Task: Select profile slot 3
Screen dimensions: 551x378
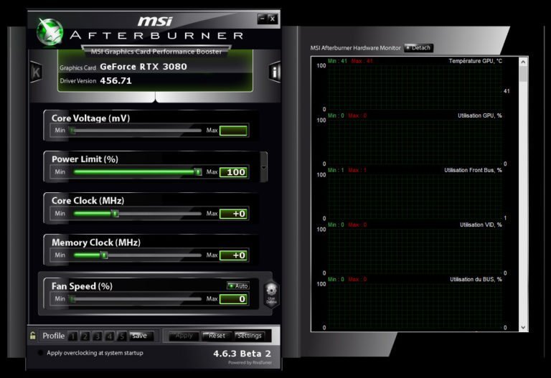Action: 98,336
